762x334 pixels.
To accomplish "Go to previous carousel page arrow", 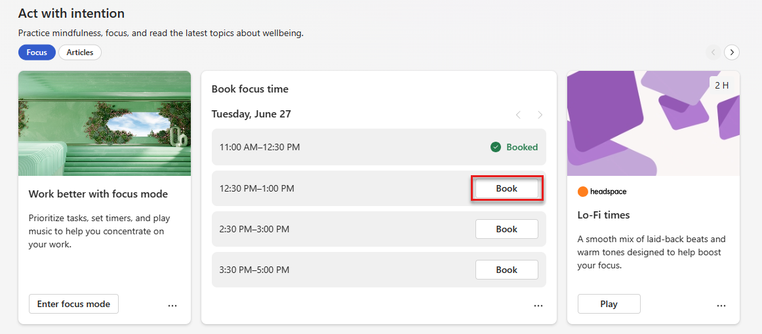I will pos(713,52).
